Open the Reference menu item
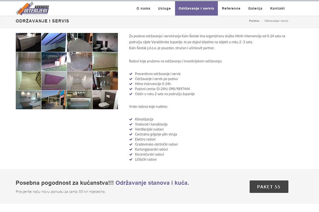Screen dimensions: 319x212 (231, 8)
